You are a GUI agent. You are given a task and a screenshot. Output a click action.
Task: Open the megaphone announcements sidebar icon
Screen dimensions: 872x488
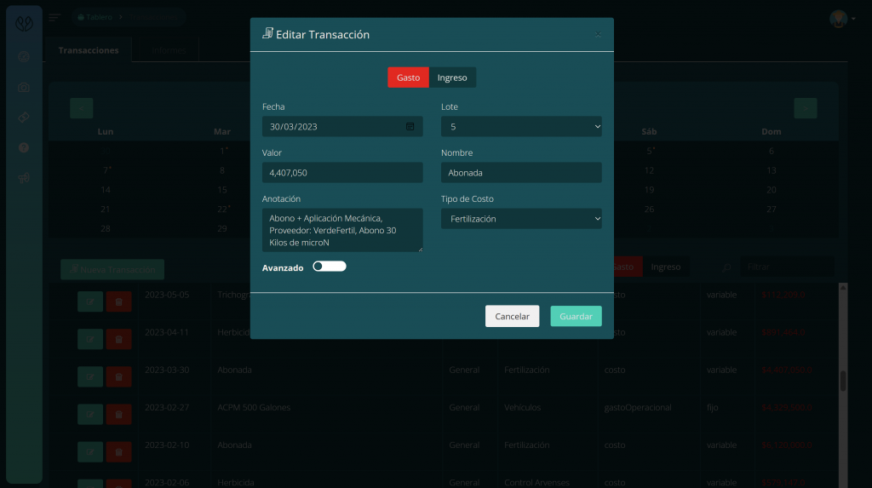click(x=24, y=178)
